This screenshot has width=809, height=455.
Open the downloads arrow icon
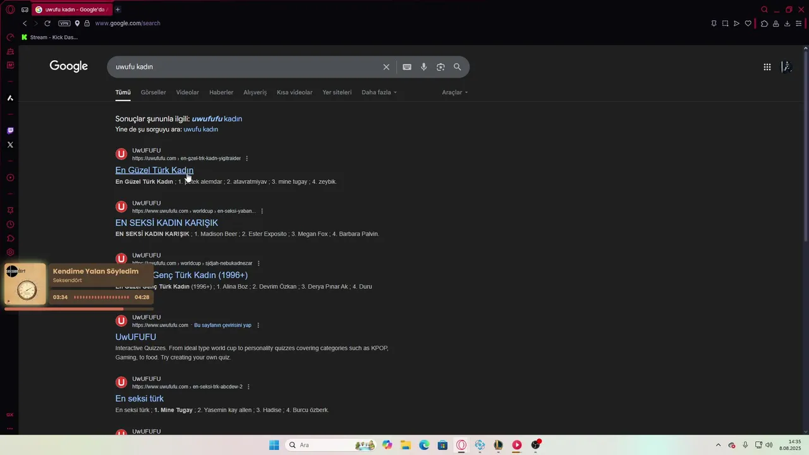point(787,23)
